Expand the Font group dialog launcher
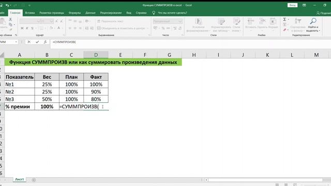 coord(64,35)
